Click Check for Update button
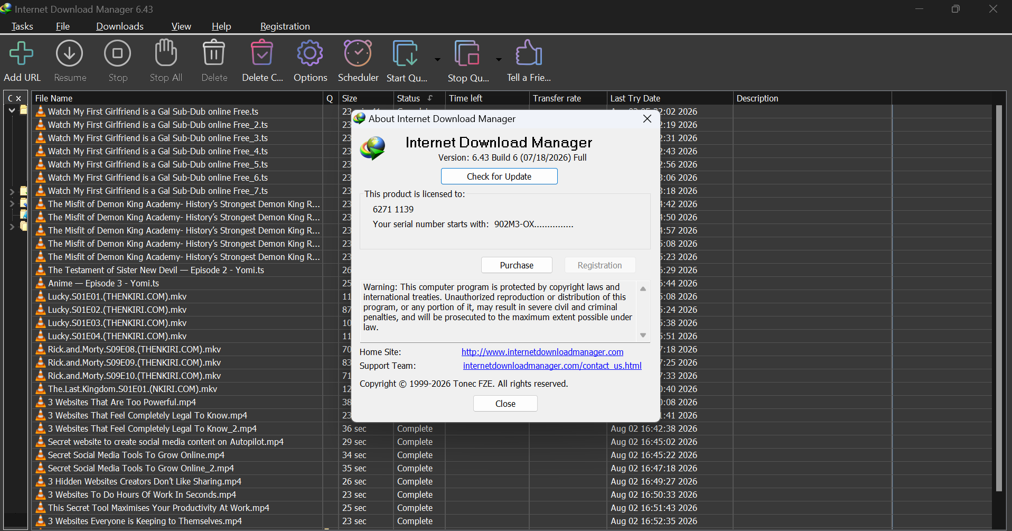 (x=499, y=176)
